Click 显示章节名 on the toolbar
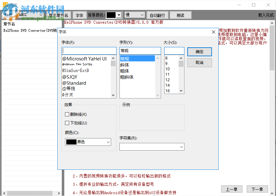The width and height of the screenshot is (276, 196). click(x=59, y=15)
